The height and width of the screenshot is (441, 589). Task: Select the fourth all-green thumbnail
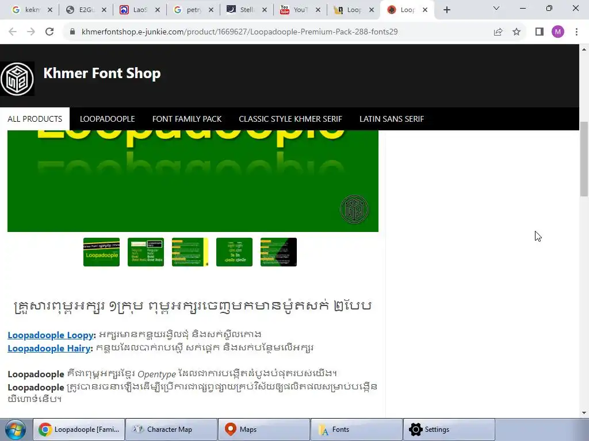(235, 252)
